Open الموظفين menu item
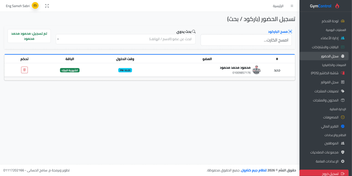352x176 pixels. point(324,143)
